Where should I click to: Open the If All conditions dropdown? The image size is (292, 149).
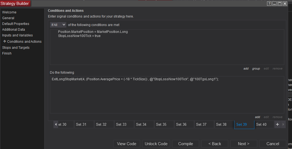(x=58, y=25)
